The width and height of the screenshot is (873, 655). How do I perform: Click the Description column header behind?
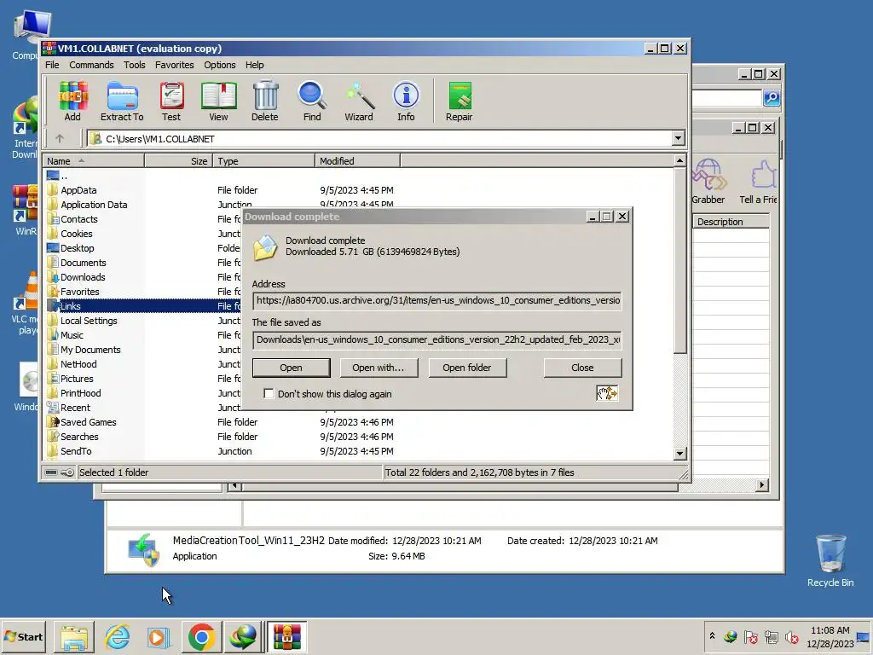(731, 222)
